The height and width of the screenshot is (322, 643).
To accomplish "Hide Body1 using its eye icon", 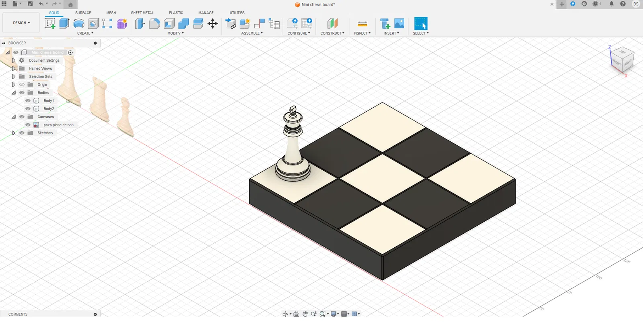I will 28,101.
